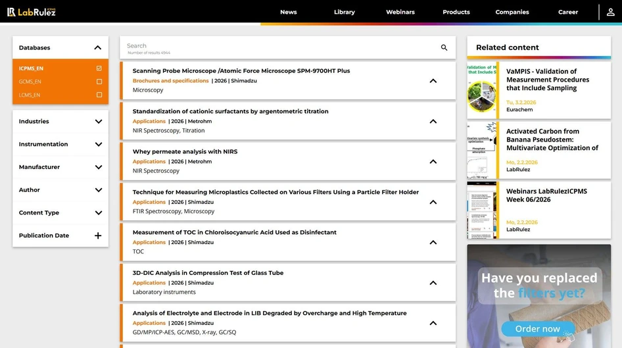Select GCMS_EN database row text

click(x=30, y=82)
